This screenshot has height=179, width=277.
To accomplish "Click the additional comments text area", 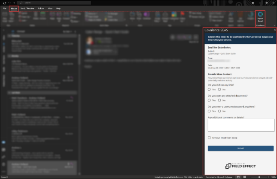I will pos(241,125).
